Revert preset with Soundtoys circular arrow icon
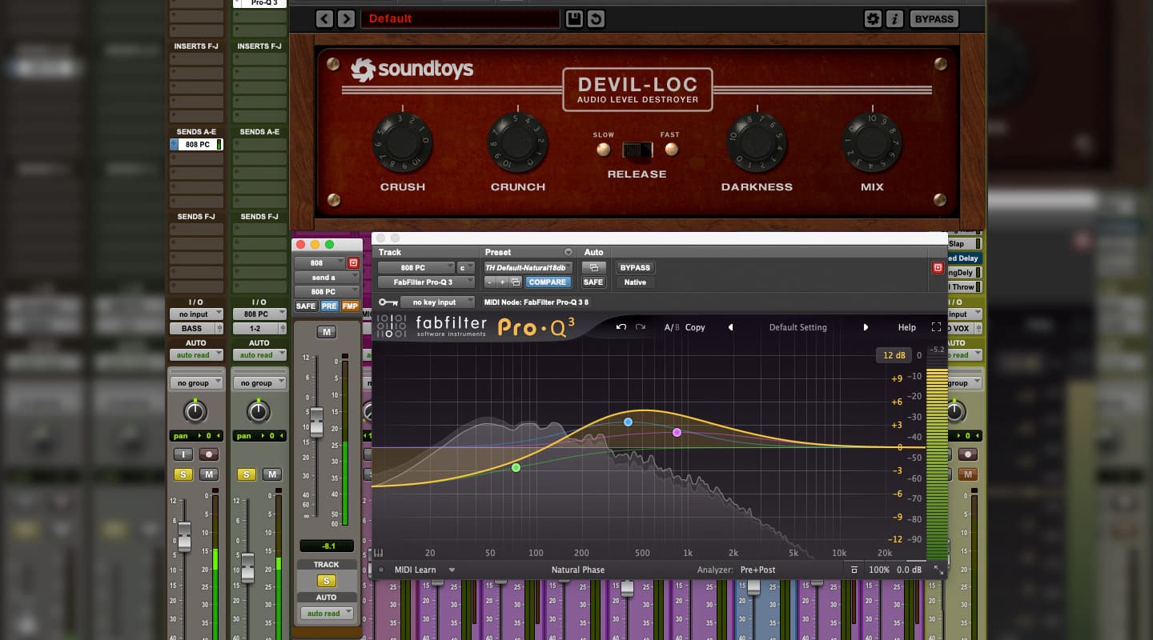Viewport: 1153px width, 640px height. (596, 18)
